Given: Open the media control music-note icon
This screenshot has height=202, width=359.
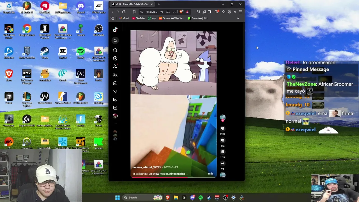Looking at the screenshot, I should pyautogui.click(x=204, y=12).
